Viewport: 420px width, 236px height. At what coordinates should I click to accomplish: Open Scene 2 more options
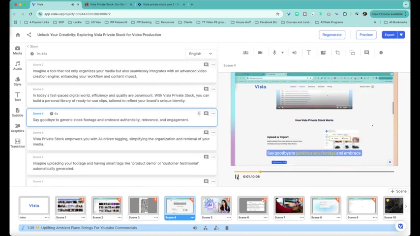(213, 65)
